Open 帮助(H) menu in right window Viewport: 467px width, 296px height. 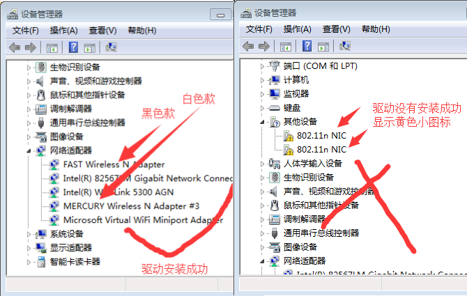coord(376,29)
